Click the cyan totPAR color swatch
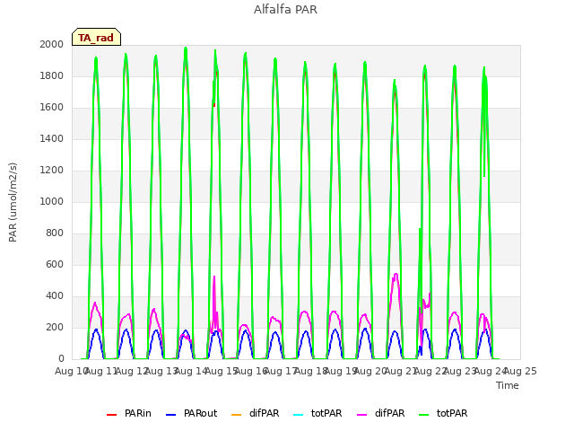Screen dimensions: 574x431 click(299, 415)
